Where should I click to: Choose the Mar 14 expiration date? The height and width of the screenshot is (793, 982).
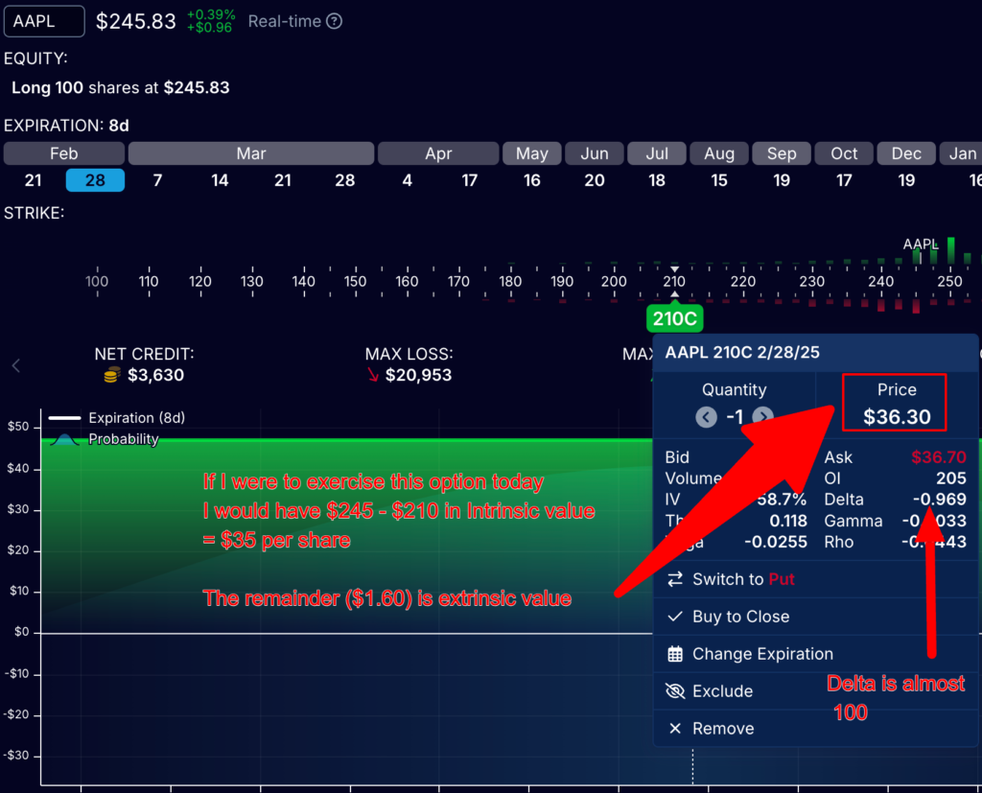[220, 180]
